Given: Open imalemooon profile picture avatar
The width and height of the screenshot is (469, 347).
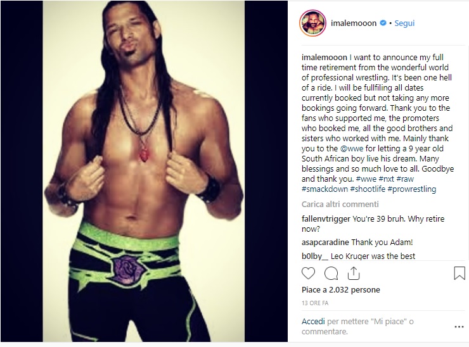Looking at the screenshot, I should (x=312, y=23).
